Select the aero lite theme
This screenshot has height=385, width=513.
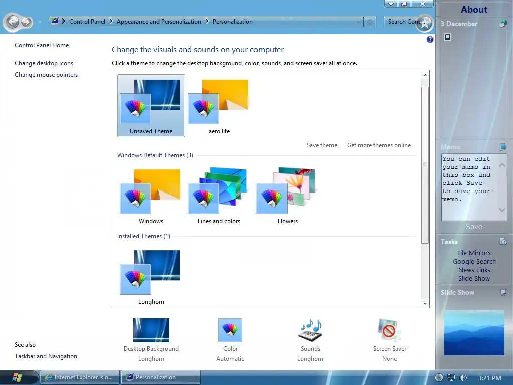(219, 105)
